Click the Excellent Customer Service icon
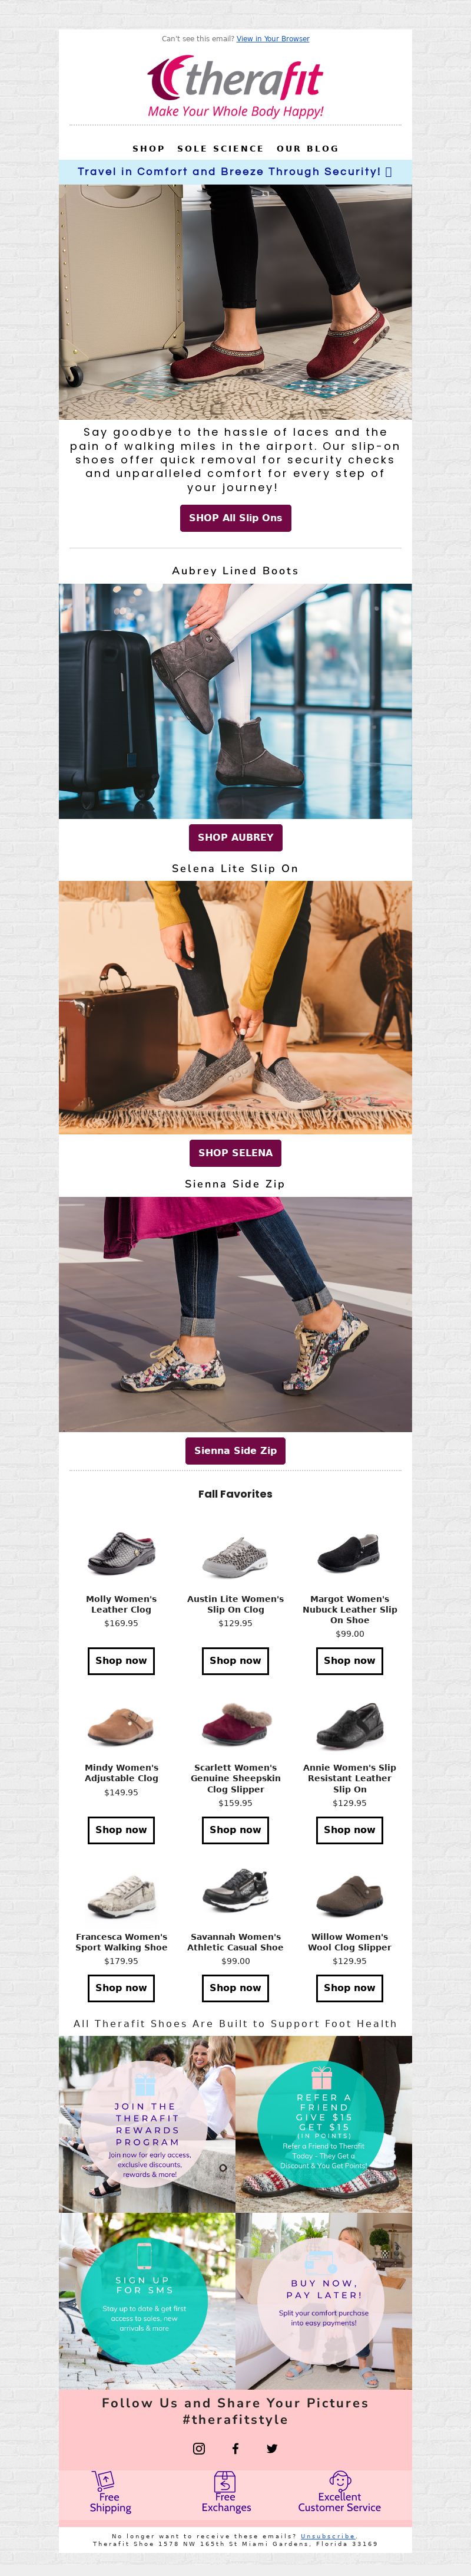This screenshot has width=471, height=2576. click(340, 2480)
